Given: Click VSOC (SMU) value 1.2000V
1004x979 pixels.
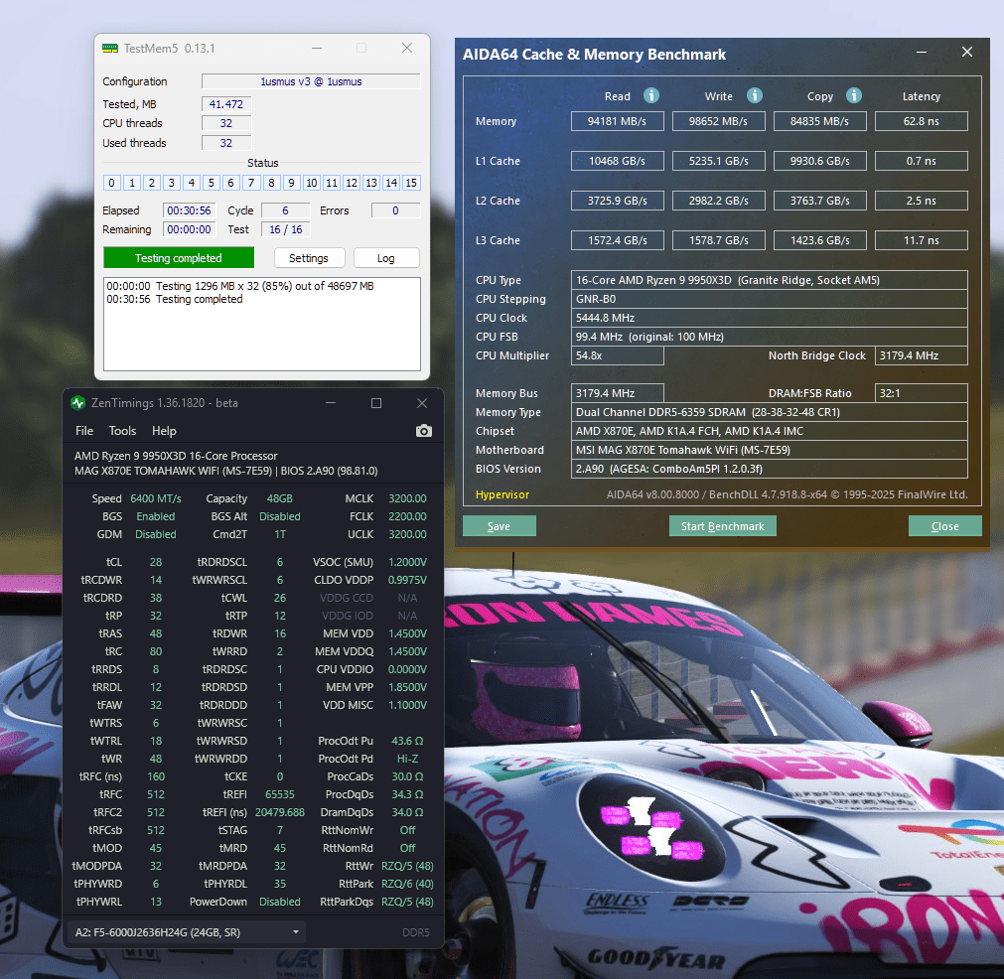Looking at the screenshot, I should point(407,562).
